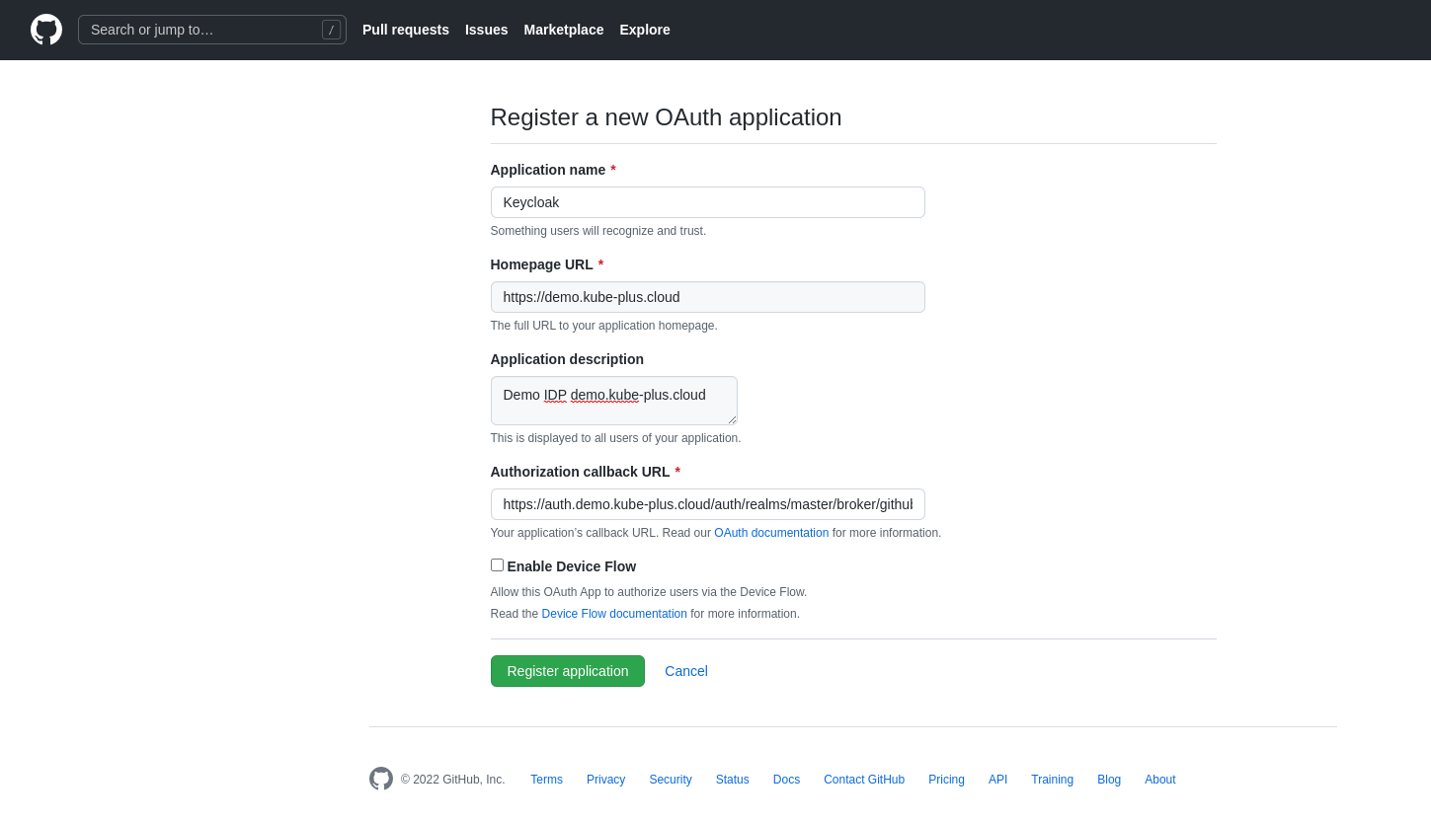Click the Enable Device Flow label text
This screenshot has height=824, width=1431.
(x=572, y=566)
